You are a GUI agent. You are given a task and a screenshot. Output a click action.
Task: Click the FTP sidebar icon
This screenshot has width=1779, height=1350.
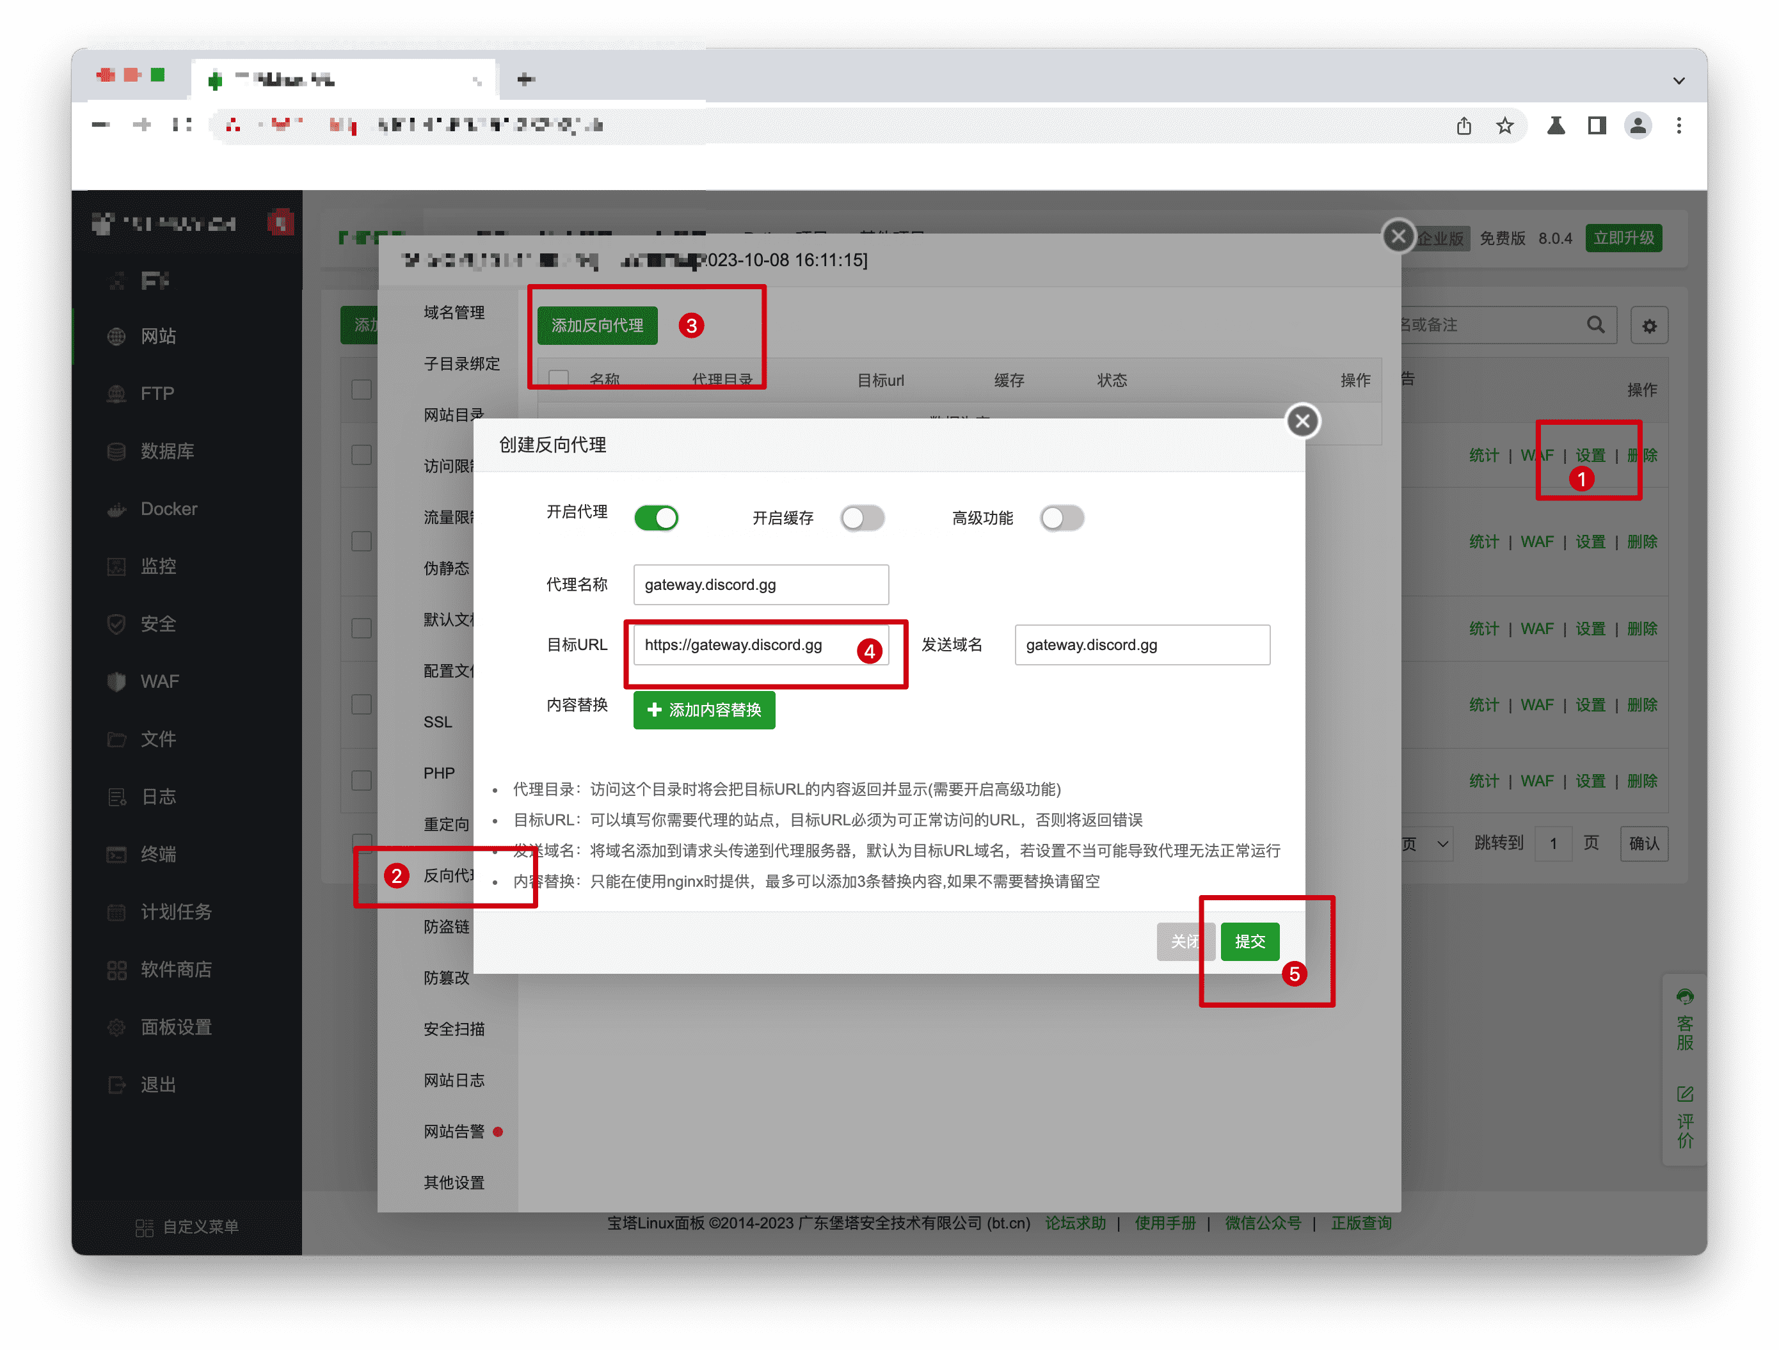coord(116,394)
